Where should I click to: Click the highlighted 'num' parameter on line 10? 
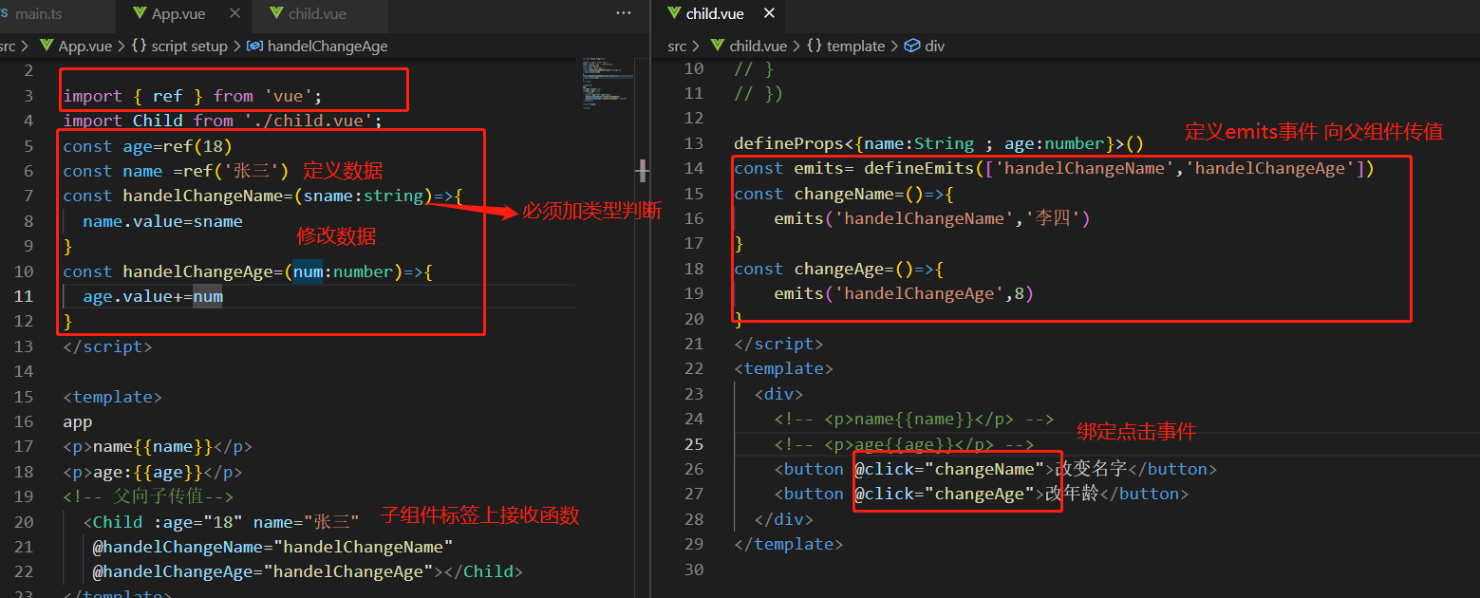pos(308,271)
